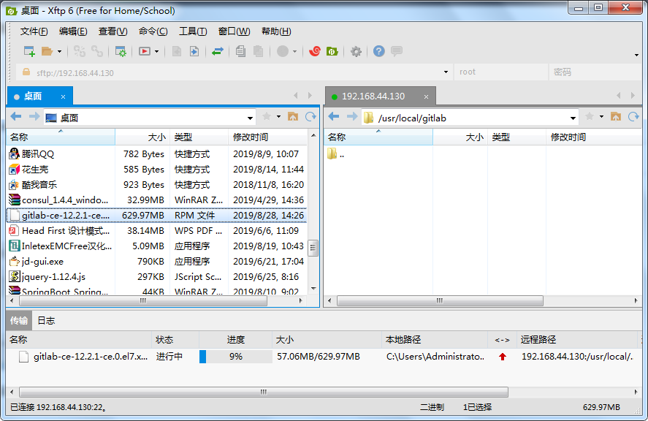Sort local files by 大小 column

pos(142,137)
